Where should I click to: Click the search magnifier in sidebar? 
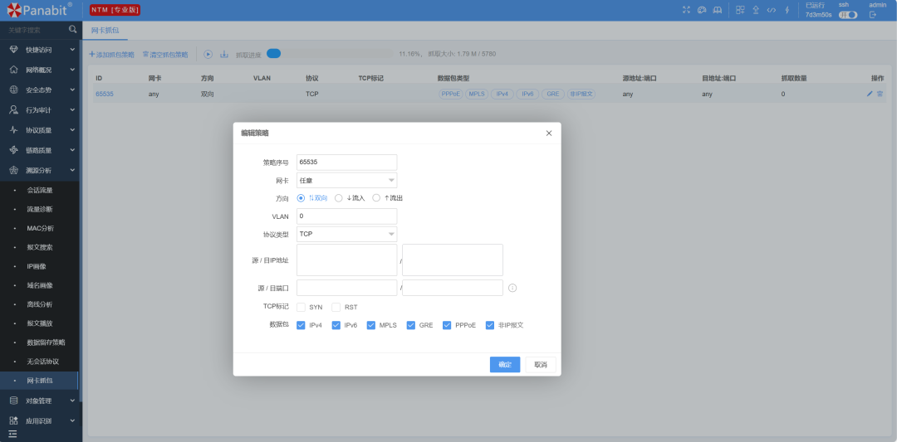pyautogui.click(x=72, y=29)
